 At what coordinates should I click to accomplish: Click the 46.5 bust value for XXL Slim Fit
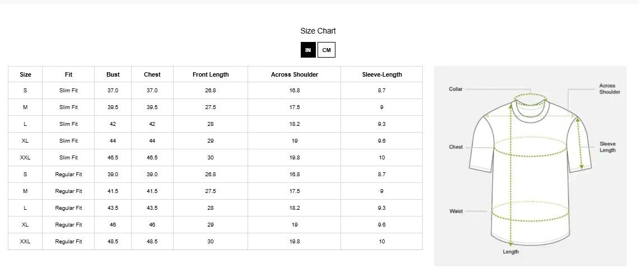[113, 157]
